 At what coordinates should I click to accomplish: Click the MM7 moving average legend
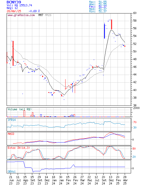coord(41,15)
